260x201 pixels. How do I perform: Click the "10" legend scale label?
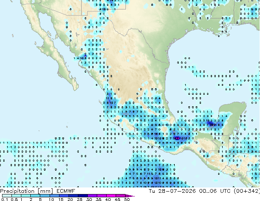coord(51,199)
